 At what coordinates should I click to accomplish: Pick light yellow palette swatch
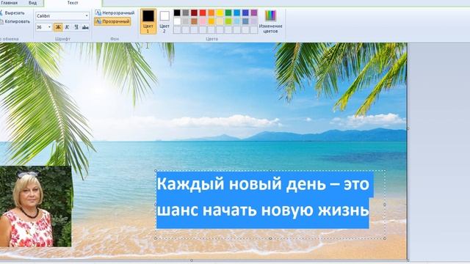(220, 21)
